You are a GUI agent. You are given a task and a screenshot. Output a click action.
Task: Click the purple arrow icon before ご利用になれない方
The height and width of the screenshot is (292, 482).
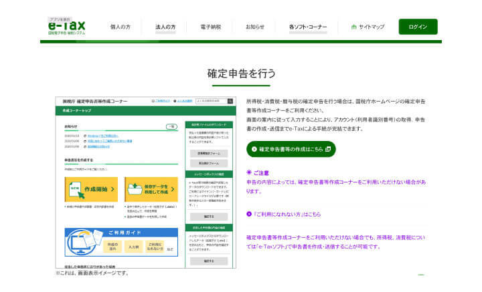pos(249,214)
